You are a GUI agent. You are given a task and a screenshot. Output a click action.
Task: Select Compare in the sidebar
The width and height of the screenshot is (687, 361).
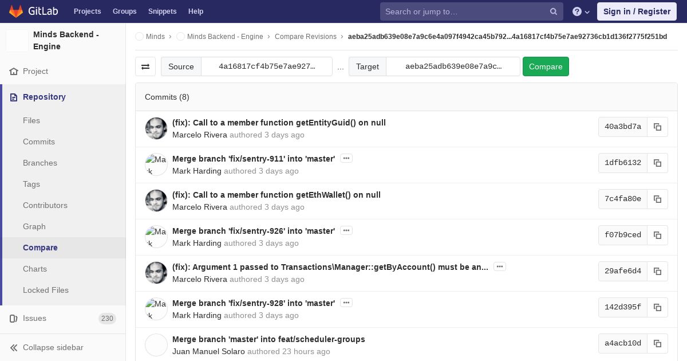40,248
